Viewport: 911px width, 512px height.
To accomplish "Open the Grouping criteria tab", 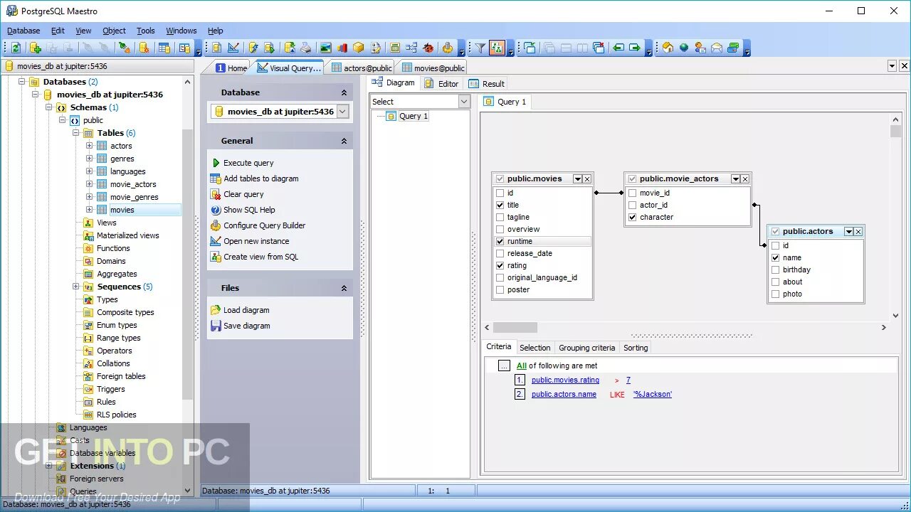I will (586, 348).
